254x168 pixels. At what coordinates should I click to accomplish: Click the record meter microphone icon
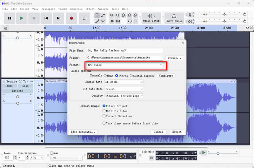pyautogui.click(x=190, y=15)
